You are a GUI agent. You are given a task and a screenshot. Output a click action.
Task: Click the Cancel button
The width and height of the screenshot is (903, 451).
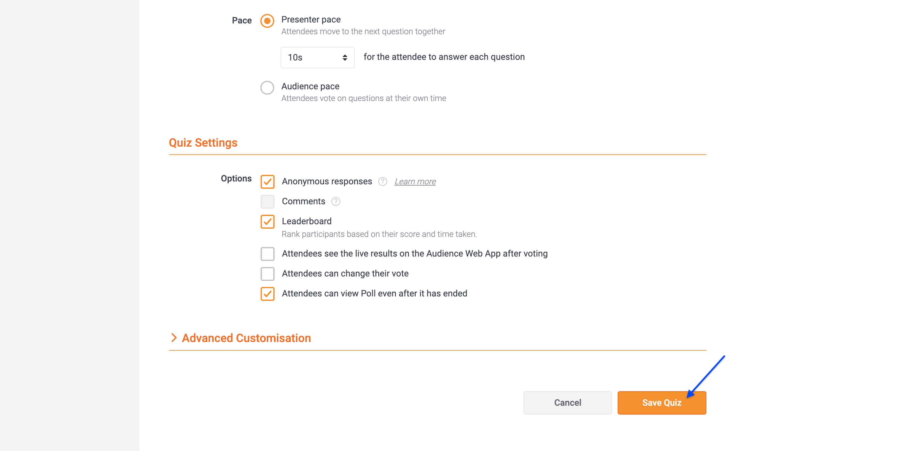568,403
